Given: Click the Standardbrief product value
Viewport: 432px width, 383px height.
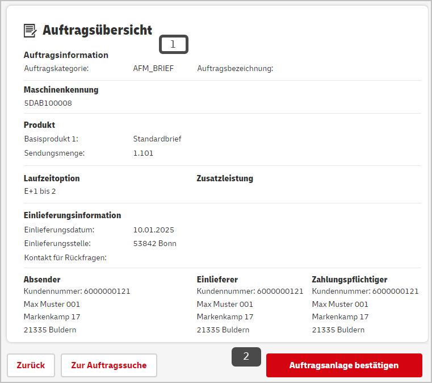Looking at the screenshot, I should 157,139.
